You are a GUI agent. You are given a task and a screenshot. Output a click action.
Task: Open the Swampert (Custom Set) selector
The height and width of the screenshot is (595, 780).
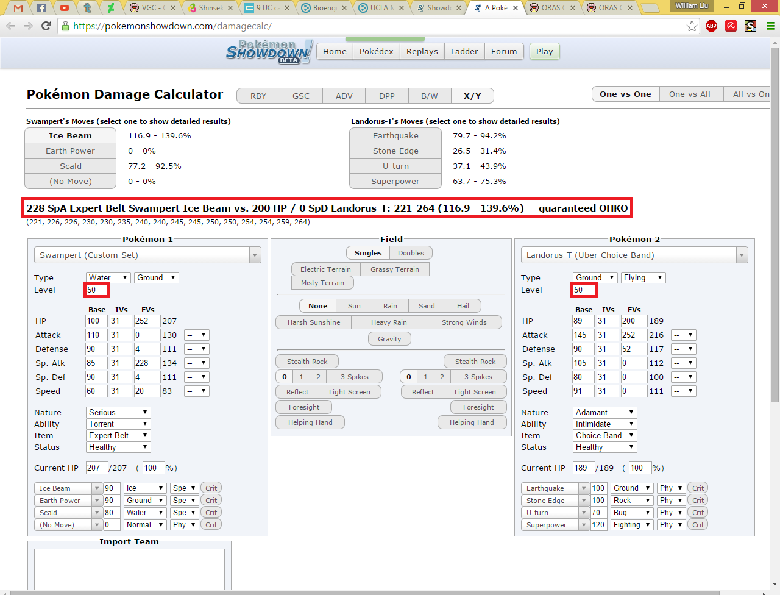coord(148,255)
